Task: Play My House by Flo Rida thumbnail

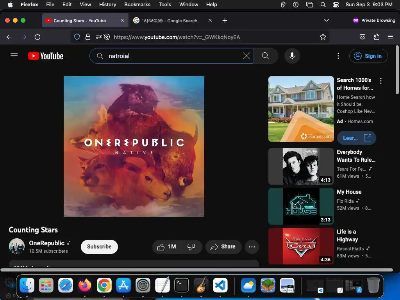Action: [x=301, y=206]
